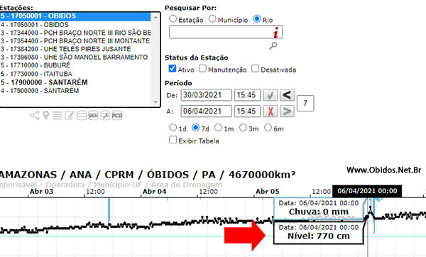Screen dimensions: 426x257
Task: Confirm period with green checkmark button
Action: coord(271,95)
